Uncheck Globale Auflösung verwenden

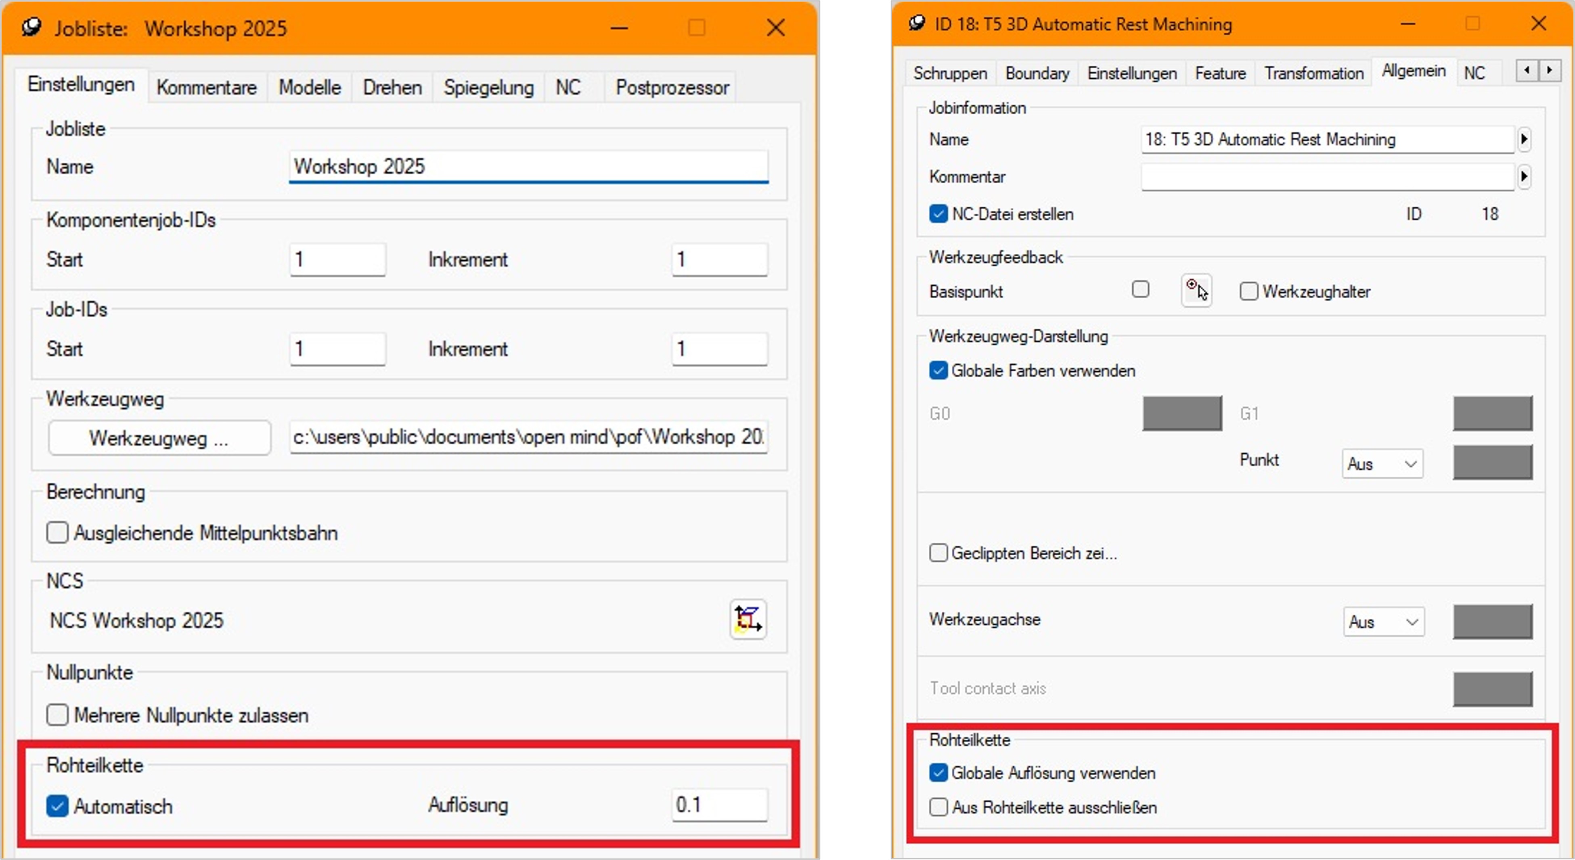(938, 772)
